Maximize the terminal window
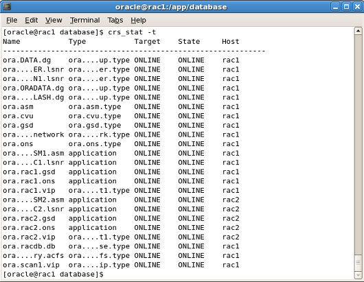 [346, 7]
